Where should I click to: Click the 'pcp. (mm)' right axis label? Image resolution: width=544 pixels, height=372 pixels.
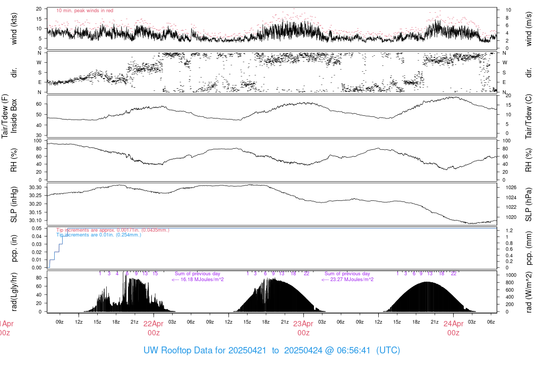click(x=529, y=248)
